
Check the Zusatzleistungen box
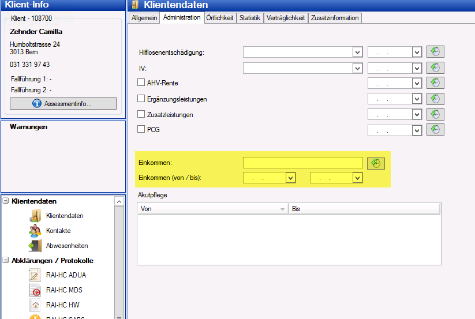click(141, 114)
